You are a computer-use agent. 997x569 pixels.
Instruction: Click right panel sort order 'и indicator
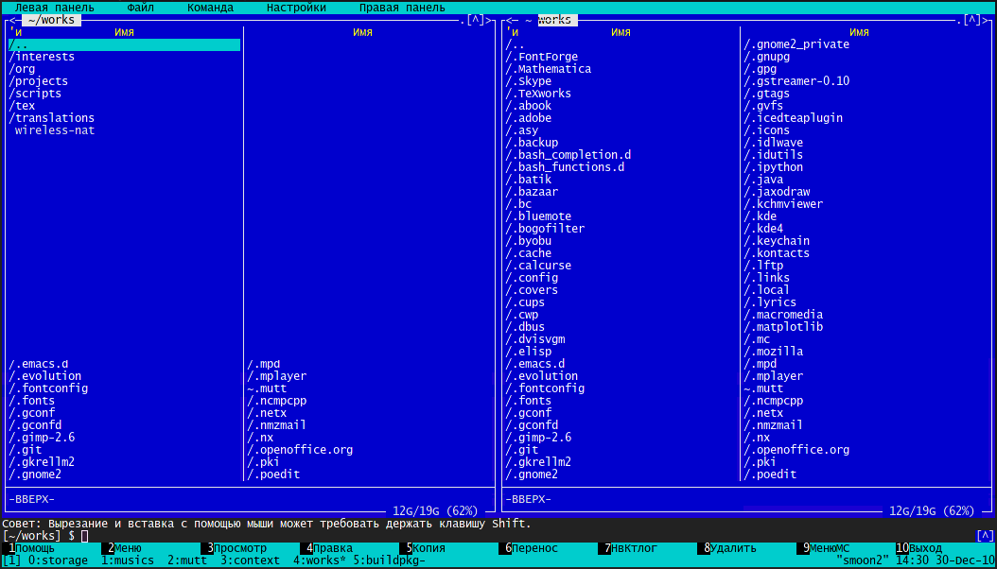(513, 32)
